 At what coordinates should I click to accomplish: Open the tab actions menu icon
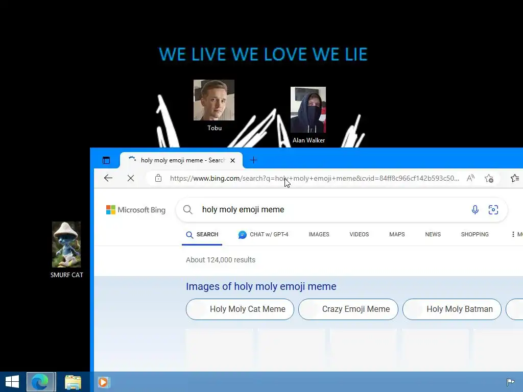pos(106,160)
